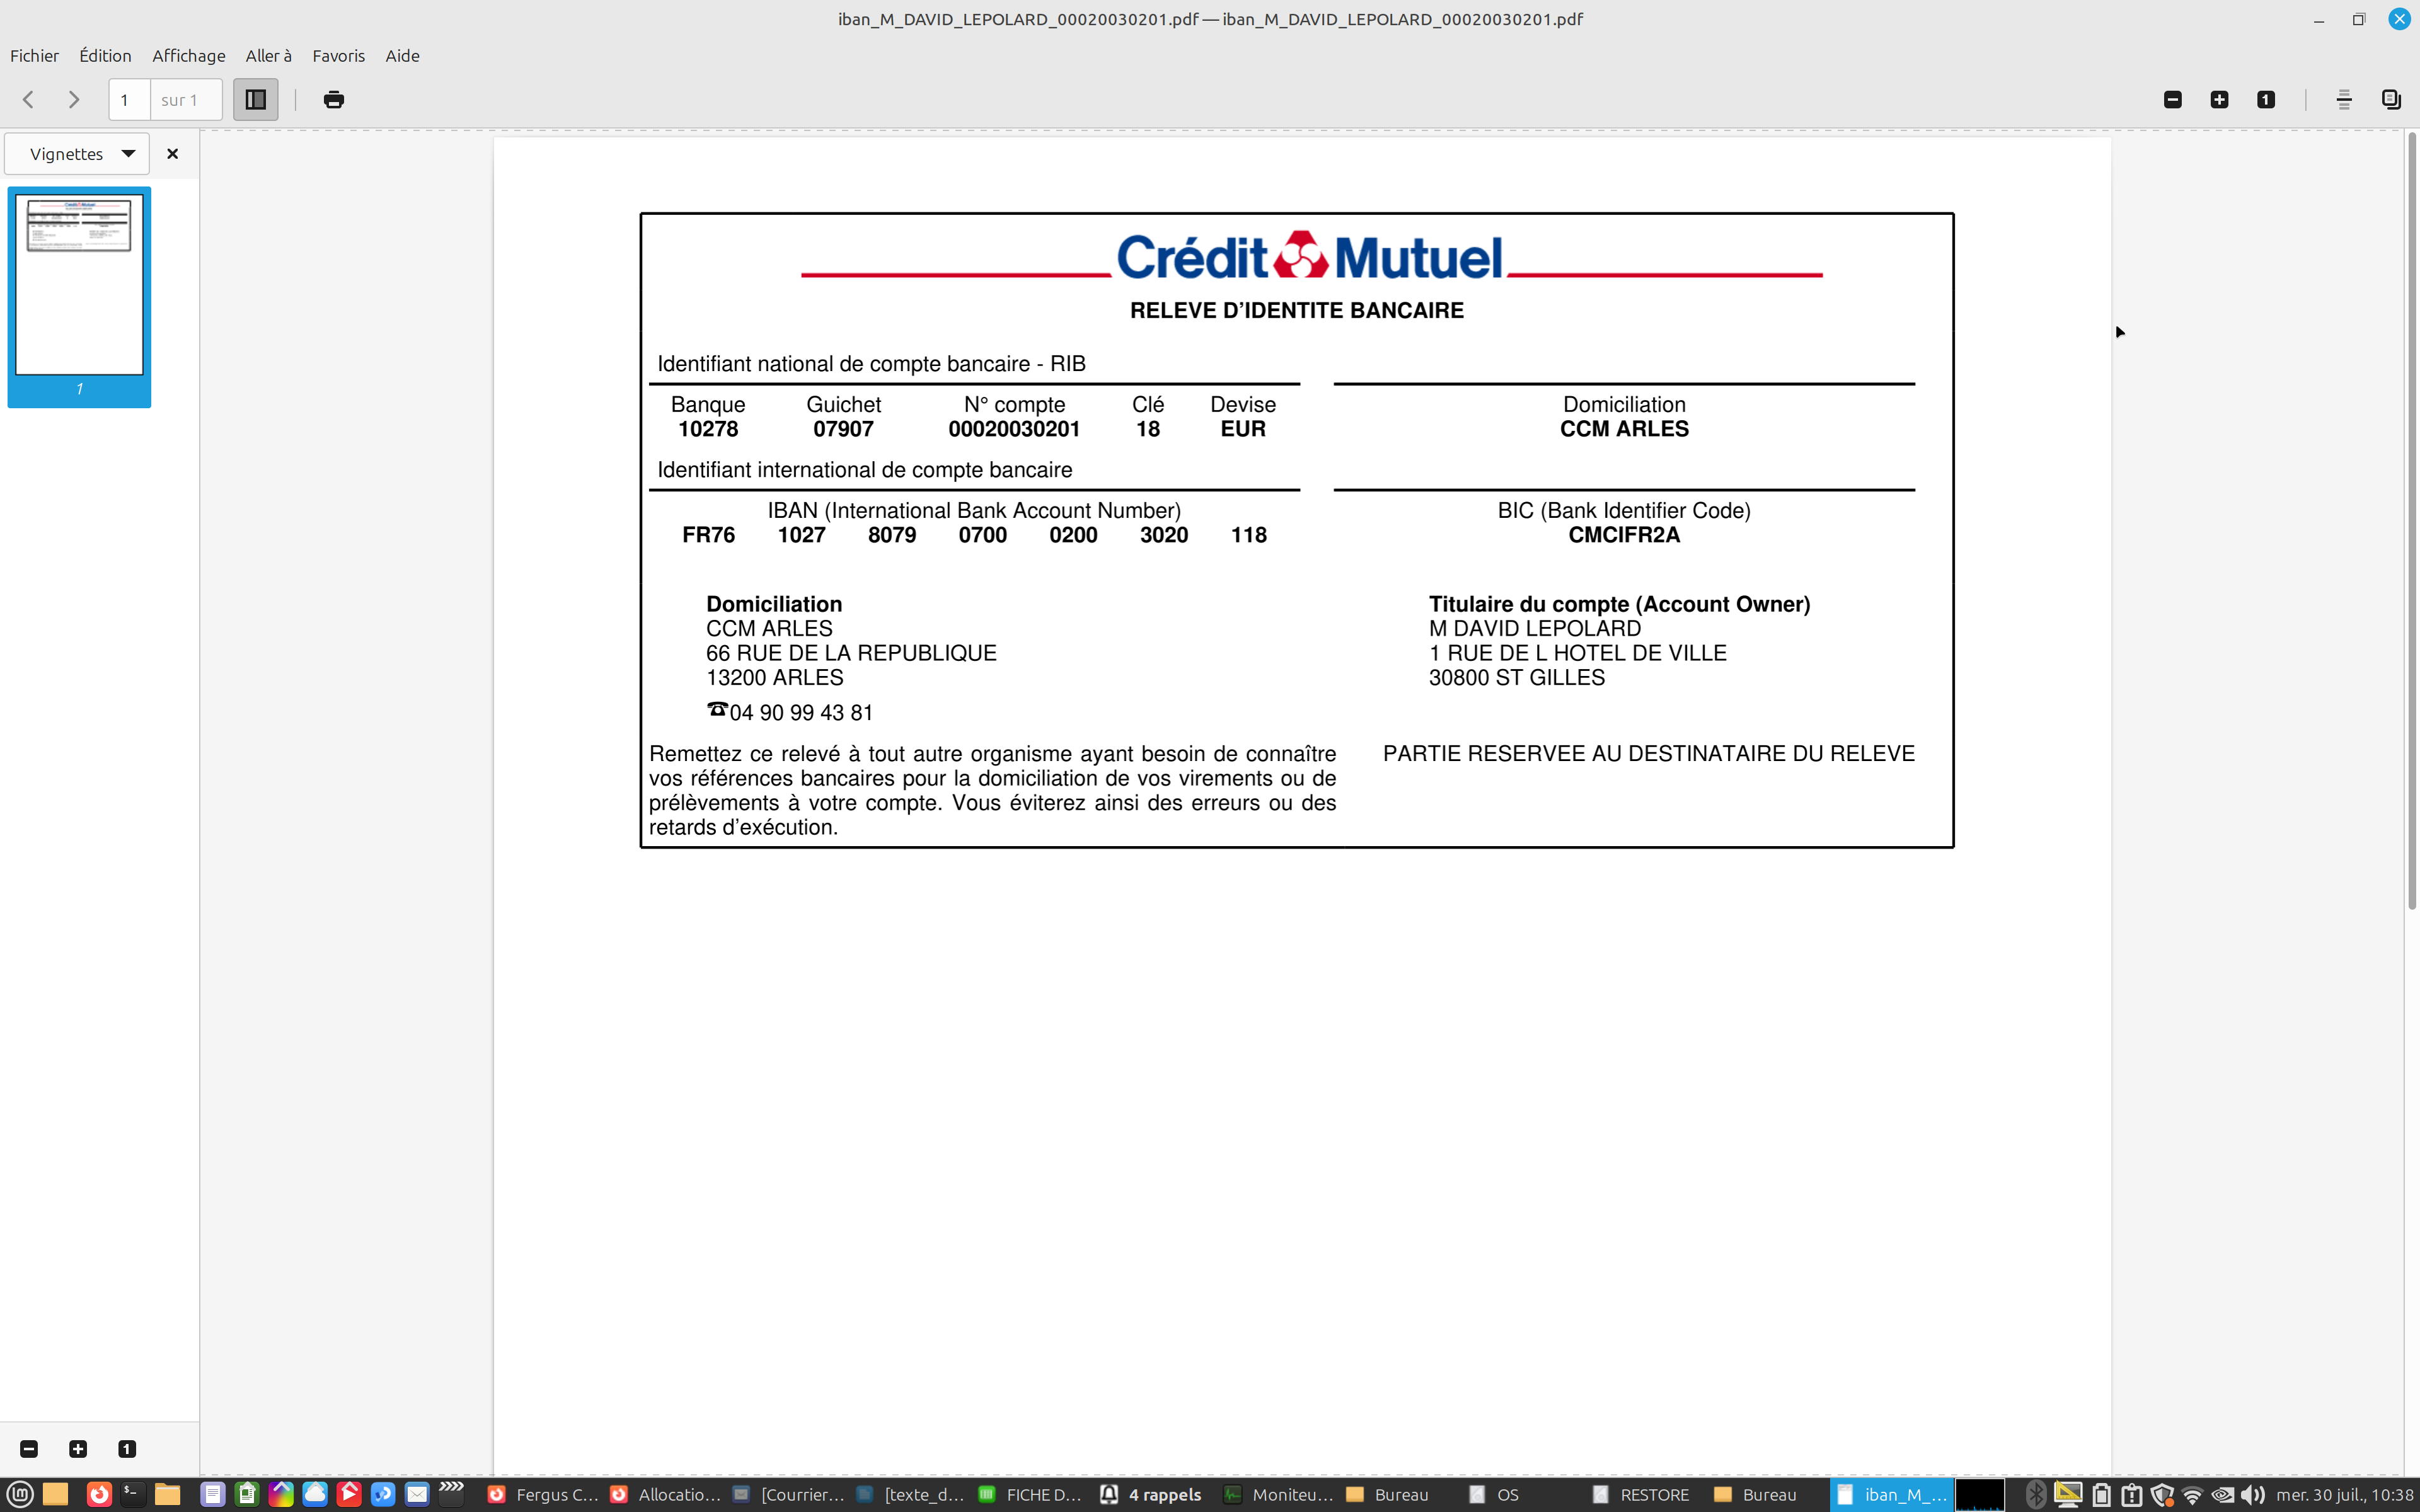Click the print document icon
Viewport: 2420px width, 1512px height.
coord(334,99)
